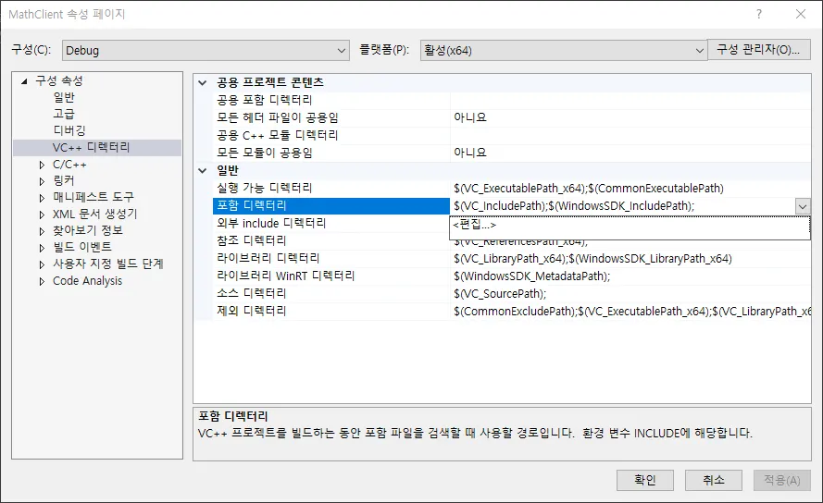Select the 포함 디렉터리 property row

coord(331,205)
